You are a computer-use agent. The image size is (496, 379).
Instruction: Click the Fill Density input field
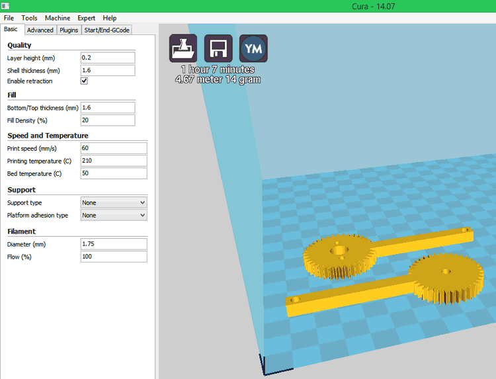(108, 120)
